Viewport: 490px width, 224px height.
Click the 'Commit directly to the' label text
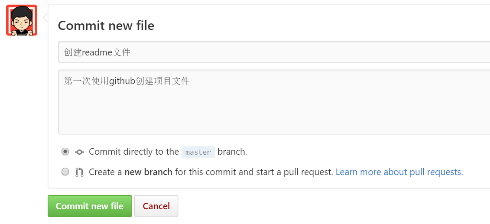click(x=133, y=152)
